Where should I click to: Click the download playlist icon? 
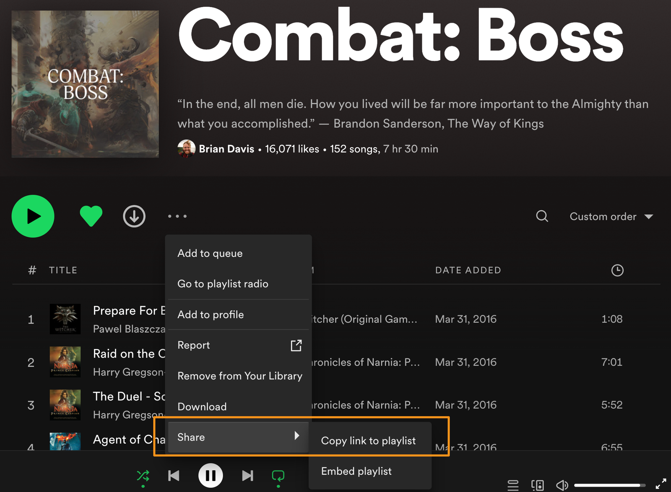(134, 216)
